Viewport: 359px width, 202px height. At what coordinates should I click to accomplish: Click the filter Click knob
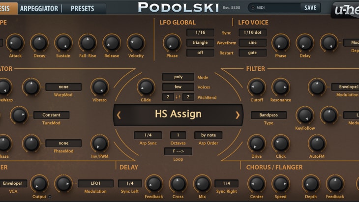[x=281, y=144]
